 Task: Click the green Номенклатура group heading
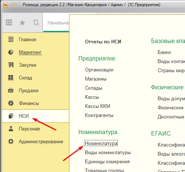(x=98, y=132)
